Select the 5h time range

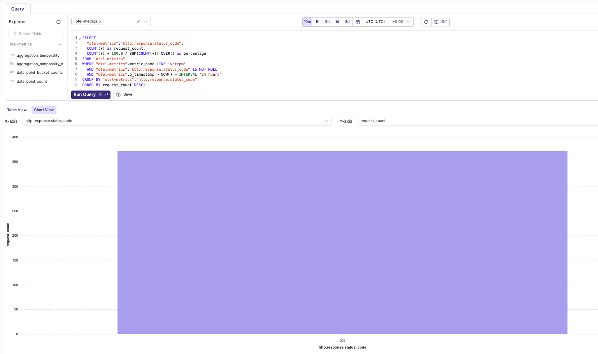point(328,22)
